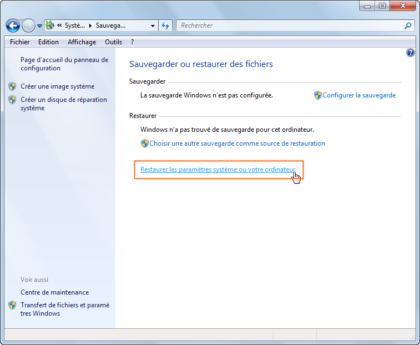Screen dimensions: 420x345
Task: Click the magnifier search icon
Action: point(408,25)
